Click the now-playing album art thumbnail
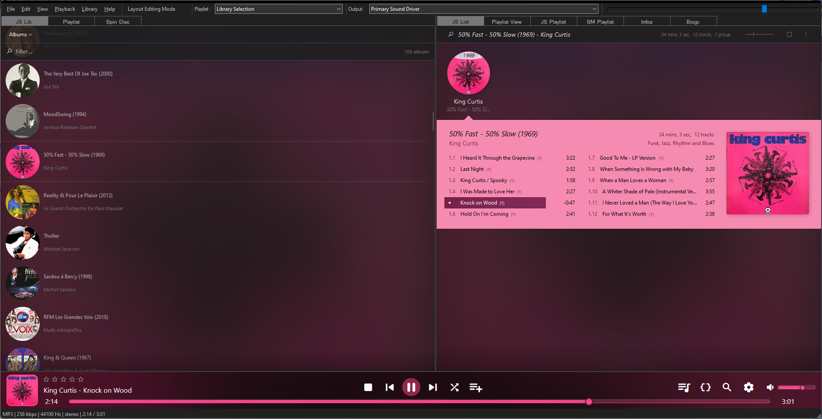Screen dimensions: 822x419 pyautogui.click(x=22, y=390)
